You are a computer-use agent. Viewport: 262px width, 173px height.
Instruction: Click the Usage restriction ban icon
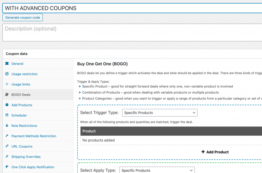click(x=7, y=74)
